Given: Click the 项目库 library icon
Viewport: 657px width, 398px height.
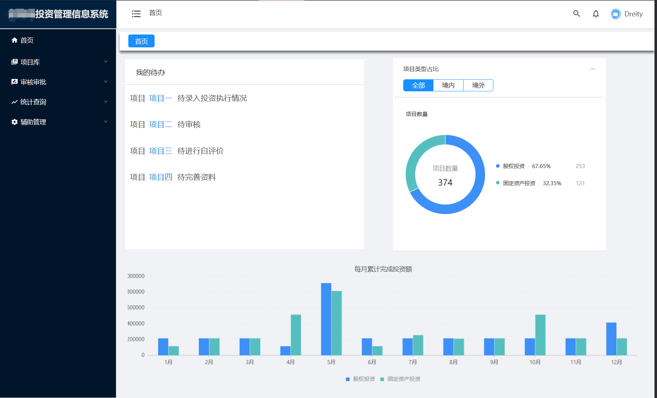Looking at the screenshot, I should click(15, 62).
